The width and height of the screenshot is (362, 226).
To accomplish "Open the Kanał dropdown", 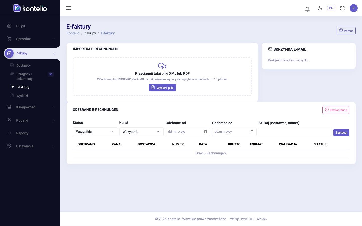I will pos(141,132).
